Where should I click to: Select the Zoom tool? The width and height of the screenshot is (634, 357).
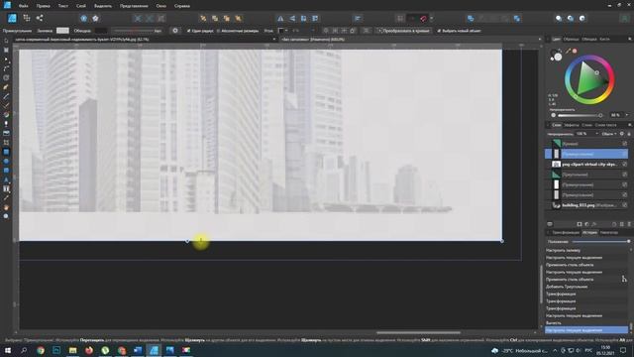6,216
